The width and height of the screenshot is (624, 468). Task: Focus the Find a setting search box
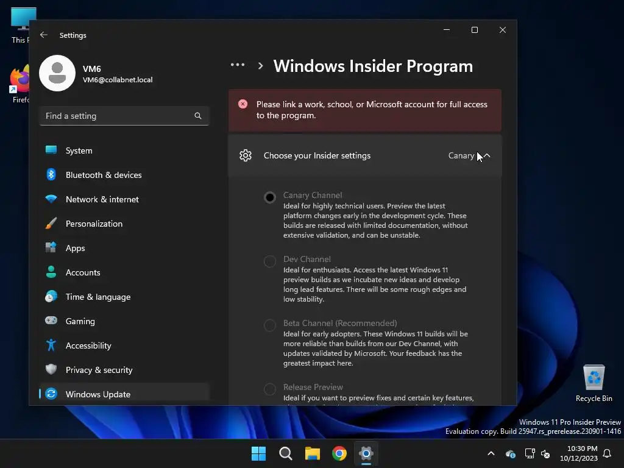pyautogui.click(x=124, y=116)
